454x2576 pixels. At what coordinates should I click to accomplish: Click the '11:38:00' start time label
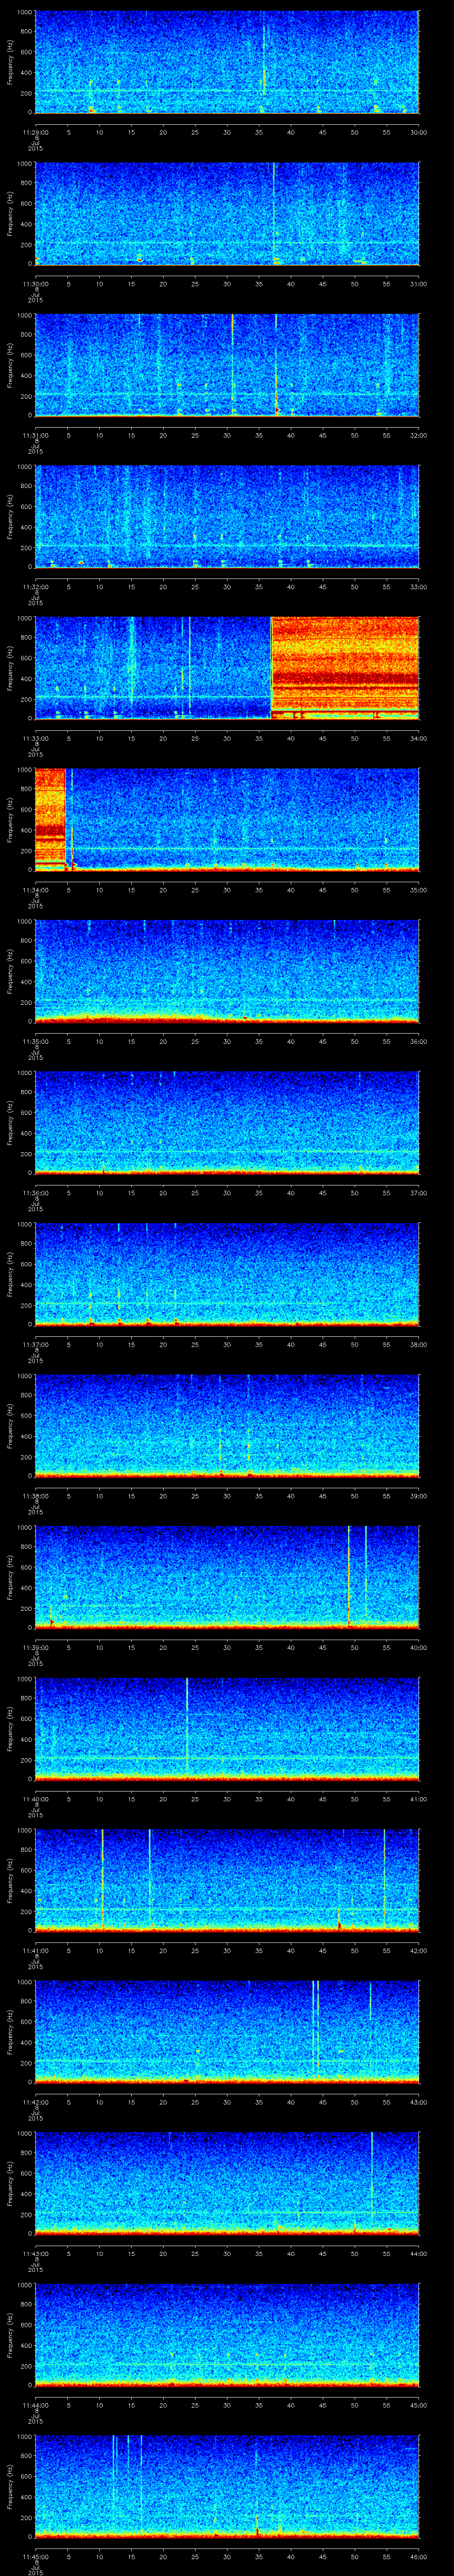(35, 1495)
